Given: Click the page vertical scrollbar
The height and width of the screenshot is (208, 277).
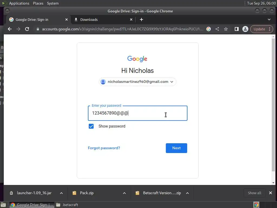Looking at the screenshot, I should click(273, 104).
